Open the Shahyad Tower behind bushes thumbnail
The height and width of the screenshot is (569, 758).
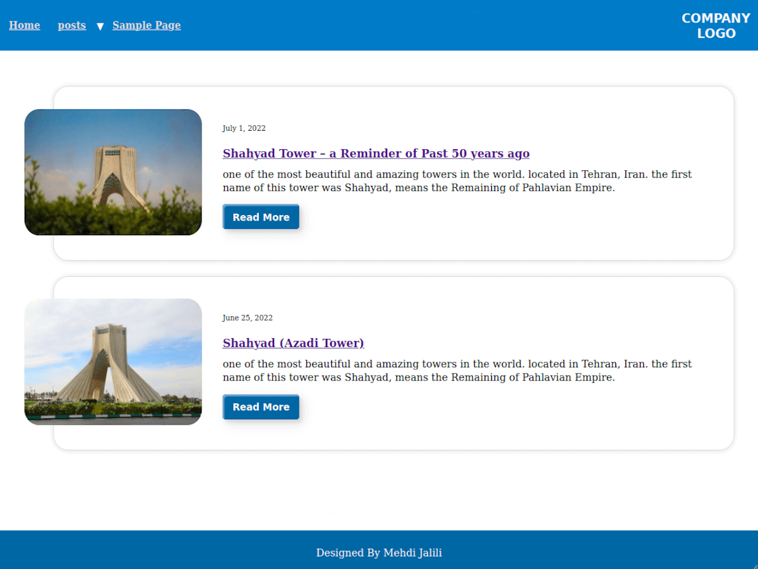113,172
